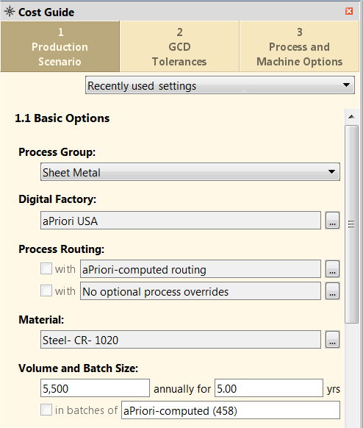Click the scrollbar up arrow
The width and height of the screenshot is (363, 428).
[x=351, y=117]
